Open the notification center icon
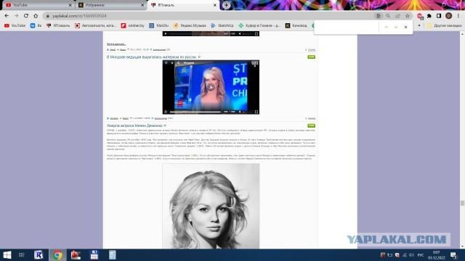 [453, 255]
